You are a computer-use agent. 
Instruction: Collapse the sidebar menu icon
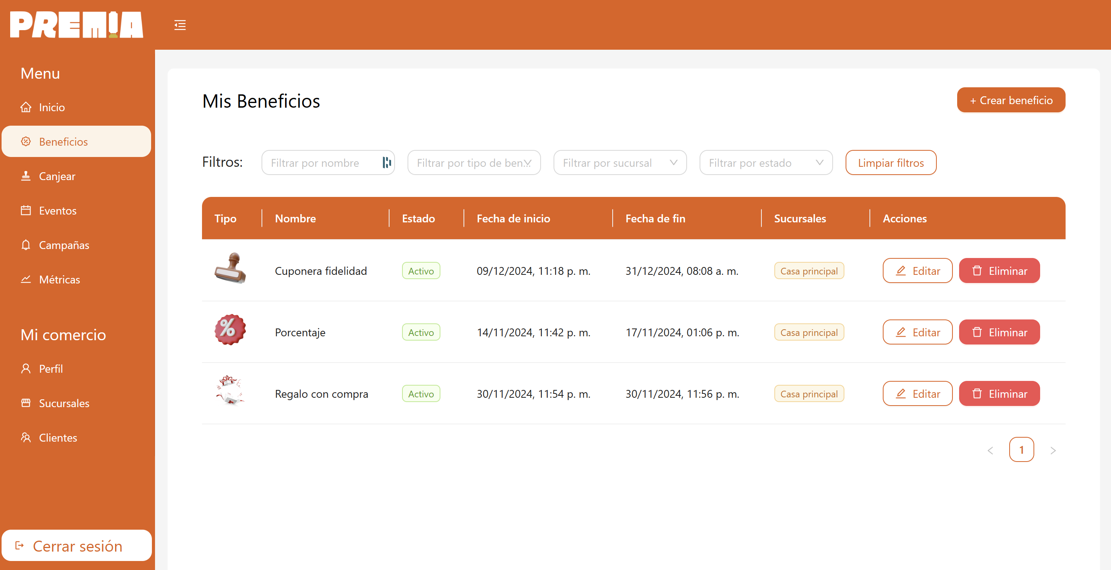pos(180,25)
